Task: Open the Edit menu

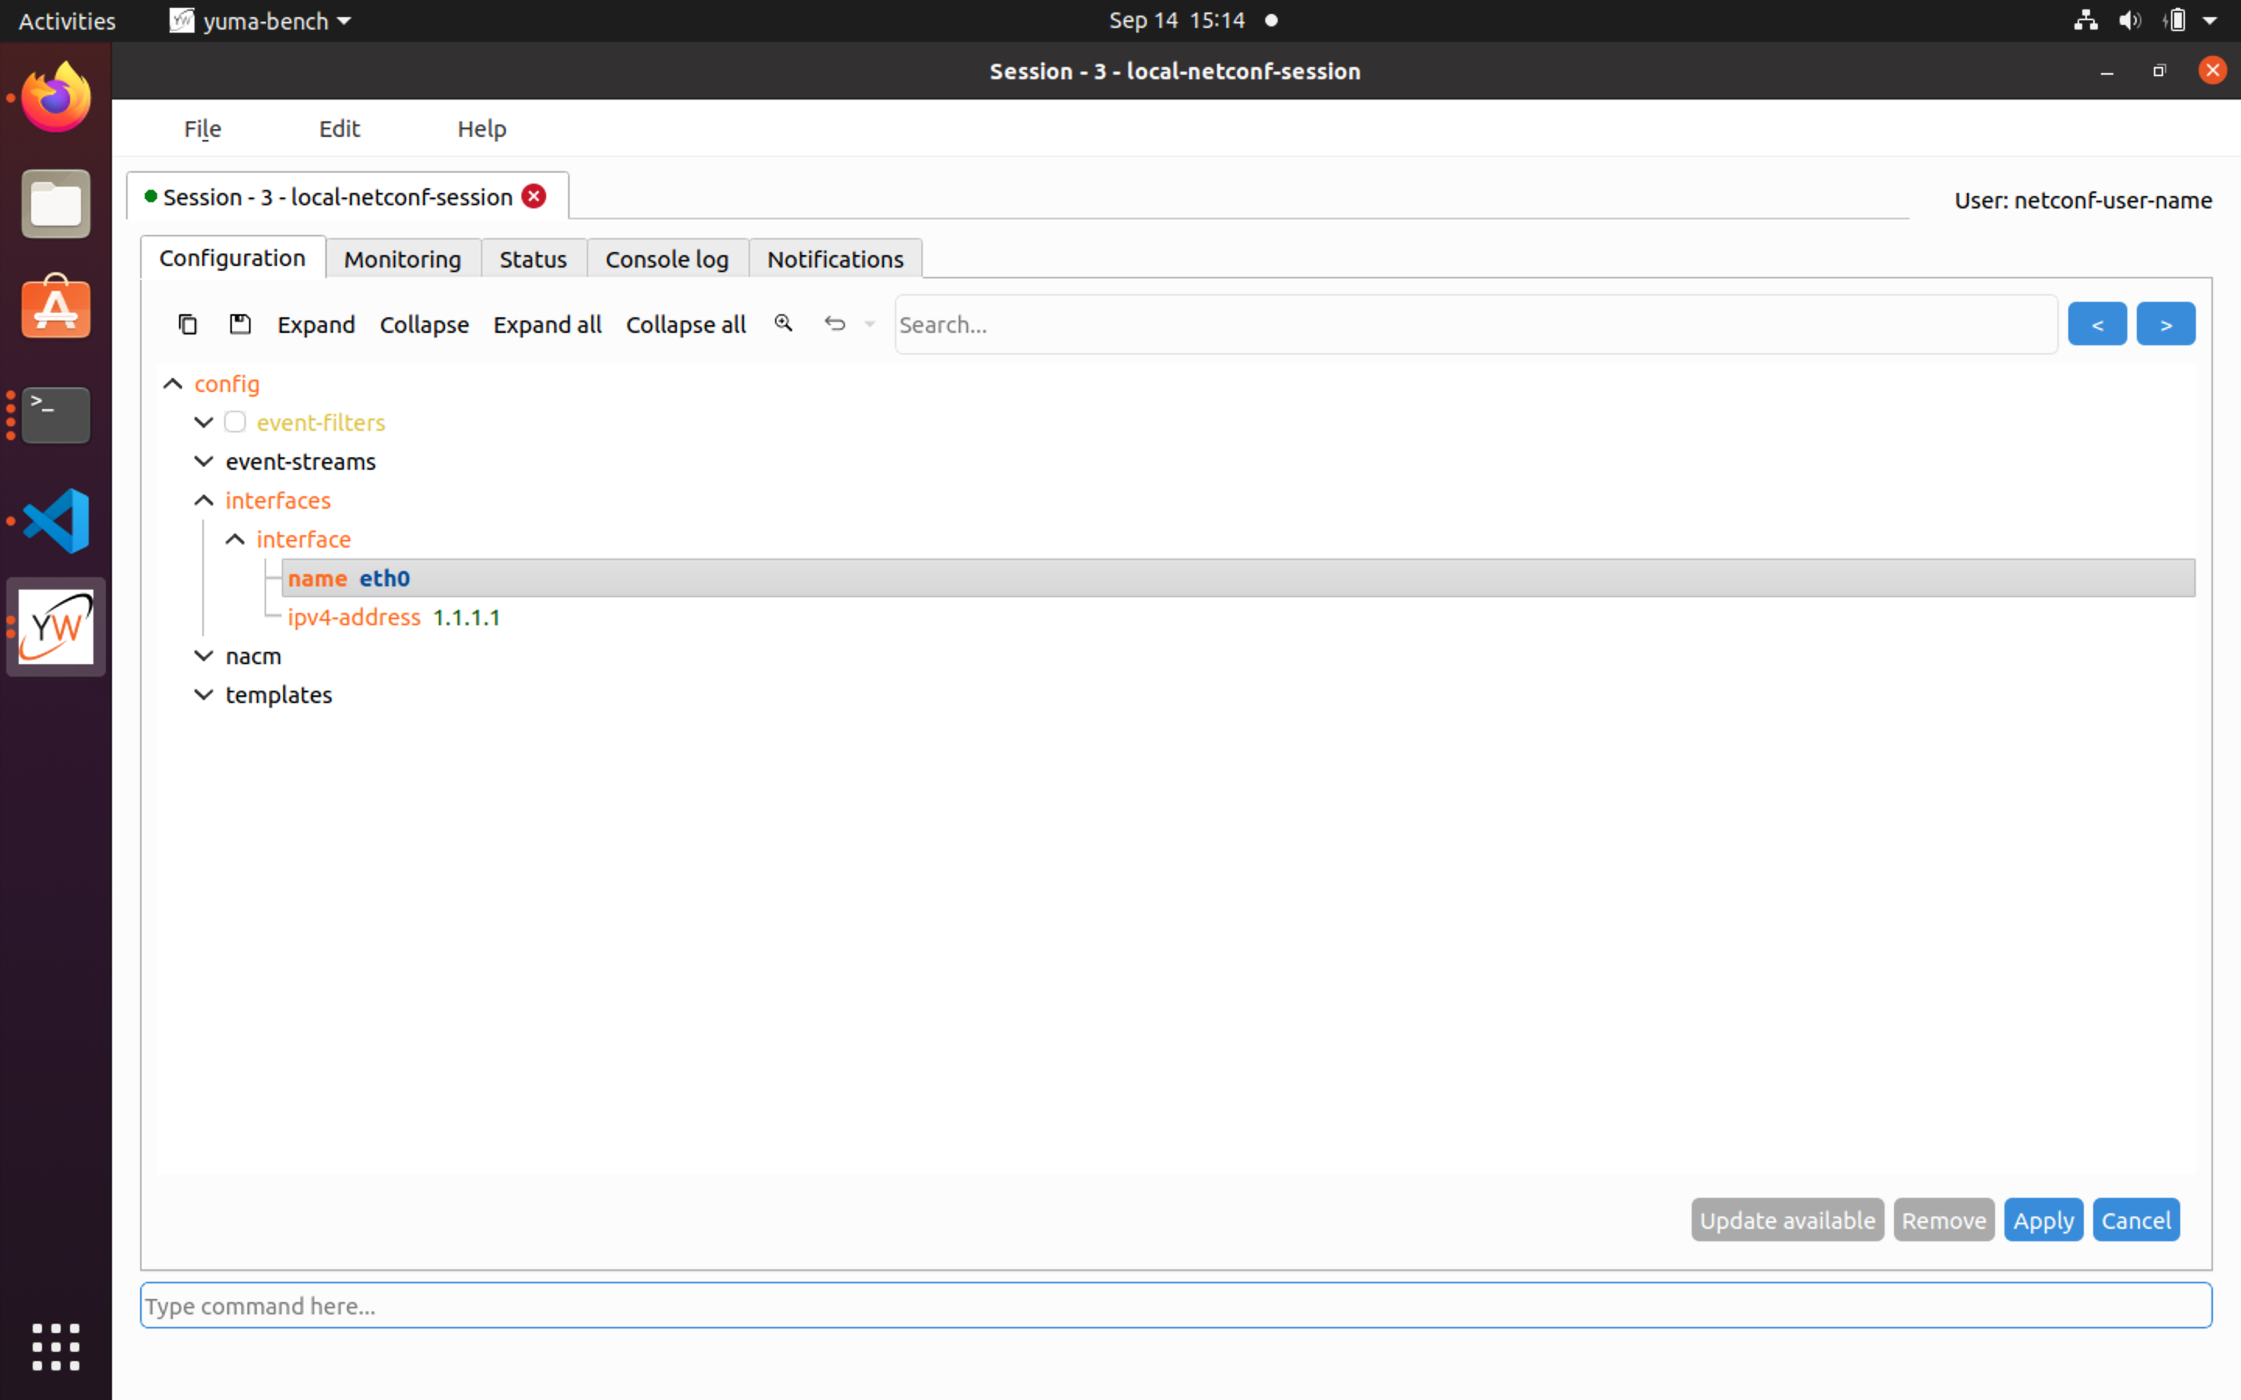Action: pyautogui.click(x=338, y=128)
